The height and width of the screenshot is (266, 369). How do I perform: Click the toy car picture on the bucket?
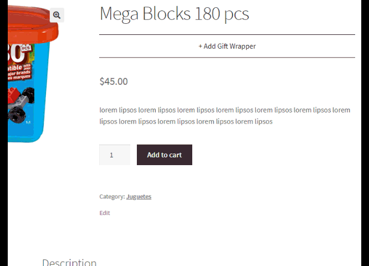click(20, 105)
